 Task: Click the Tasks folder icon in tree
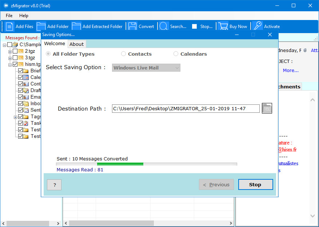pyautogui.click(x=26, y=123)
